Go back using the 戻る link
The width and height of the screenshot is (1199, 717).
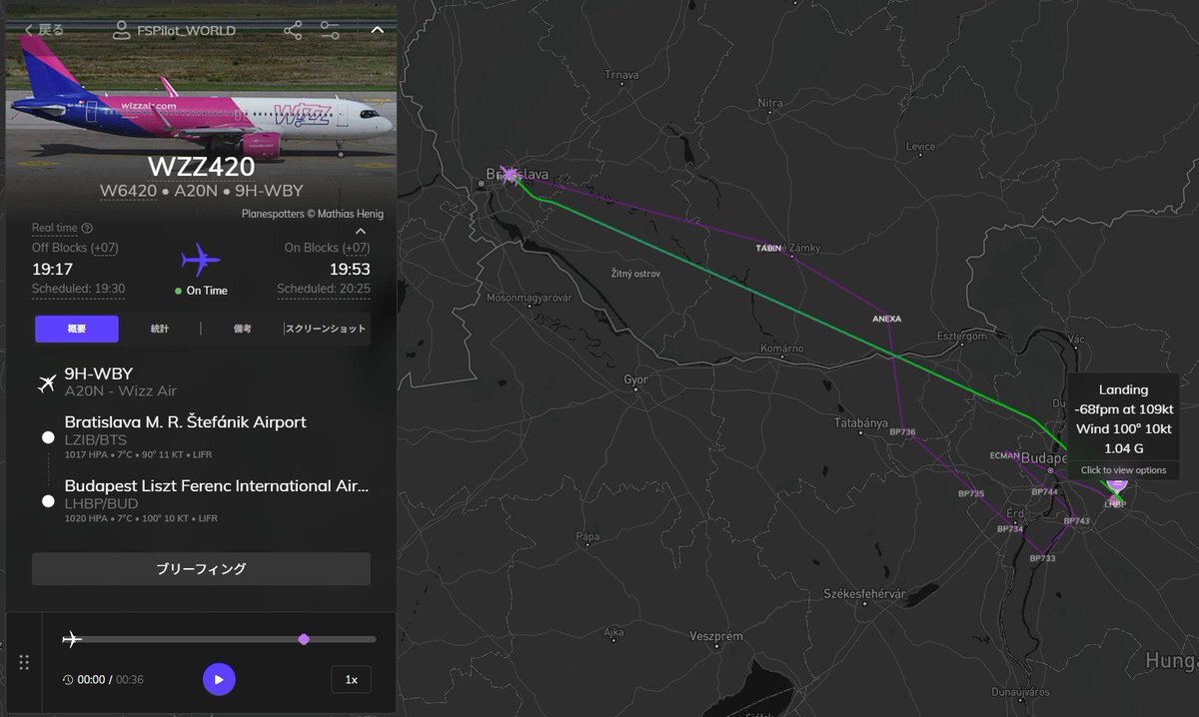pos(44,30)
